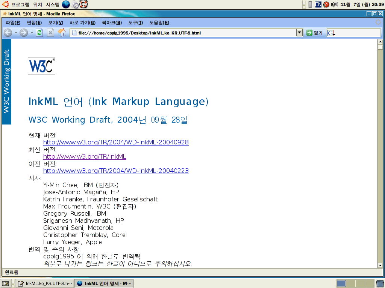Open the 위치 places menu
This screenshot has width=385, height=288.
click(38, 4)
